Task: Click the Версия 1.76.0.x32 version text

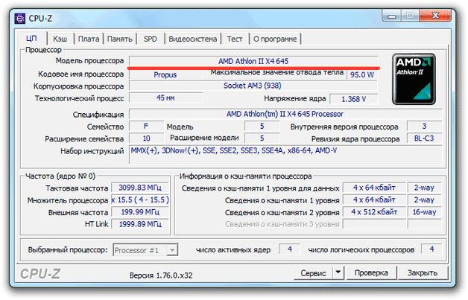Action: point(161,275)
